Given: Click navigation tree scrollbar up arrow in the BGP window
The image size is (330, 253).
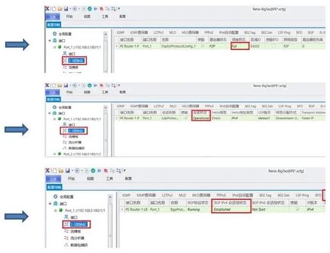Looking at the screenshot, I should (x=110, y=197).
